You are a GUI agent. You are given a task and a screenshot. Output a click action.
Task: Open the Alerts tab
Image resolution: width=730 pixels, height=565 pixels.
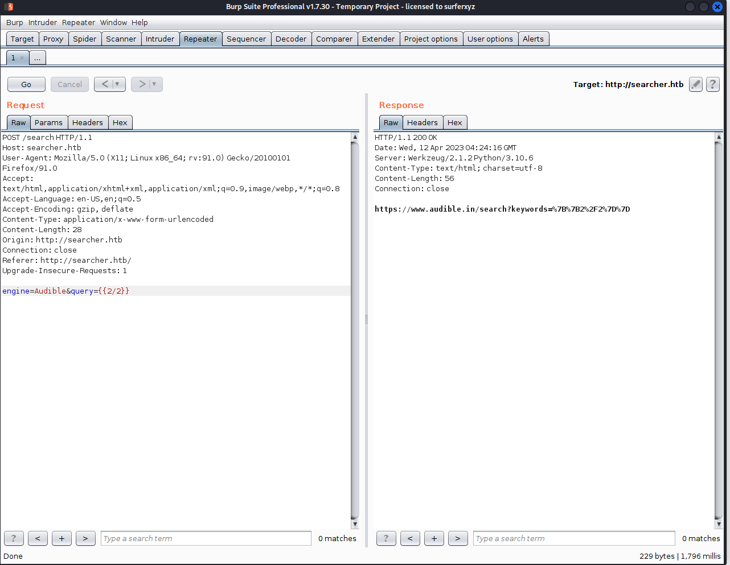pyautogui.click(x=533, y=39)
